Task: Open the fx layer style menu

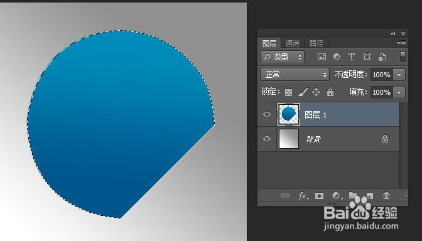Action: [303, 196]
